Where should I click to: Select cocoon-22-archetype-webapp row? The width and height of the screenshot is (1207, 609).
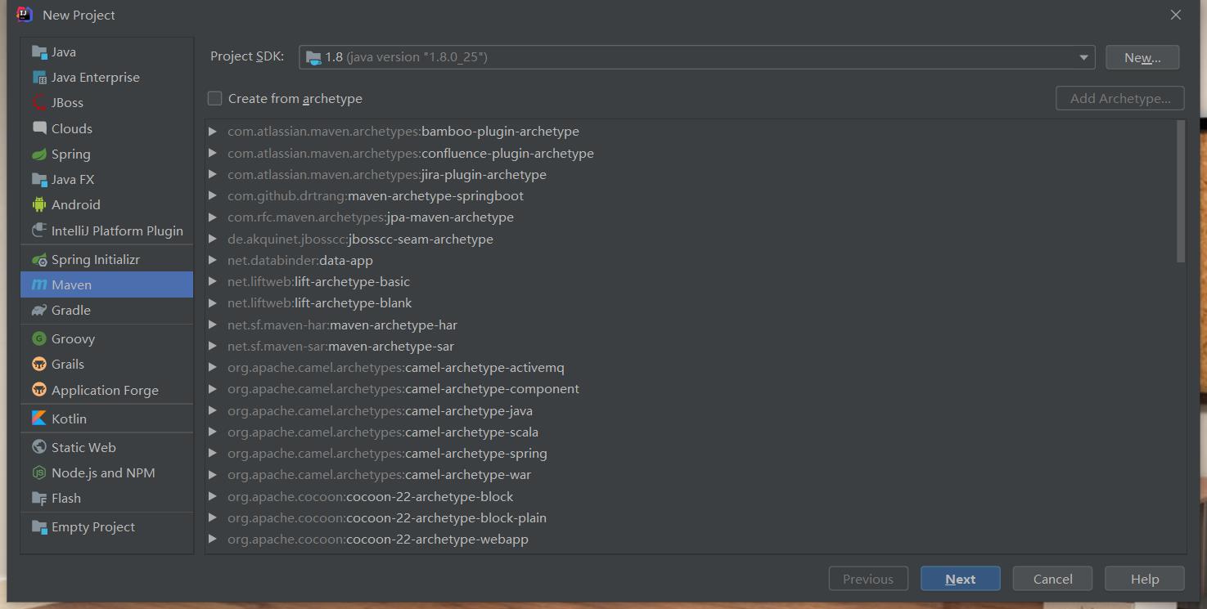(x=691, y=539)
